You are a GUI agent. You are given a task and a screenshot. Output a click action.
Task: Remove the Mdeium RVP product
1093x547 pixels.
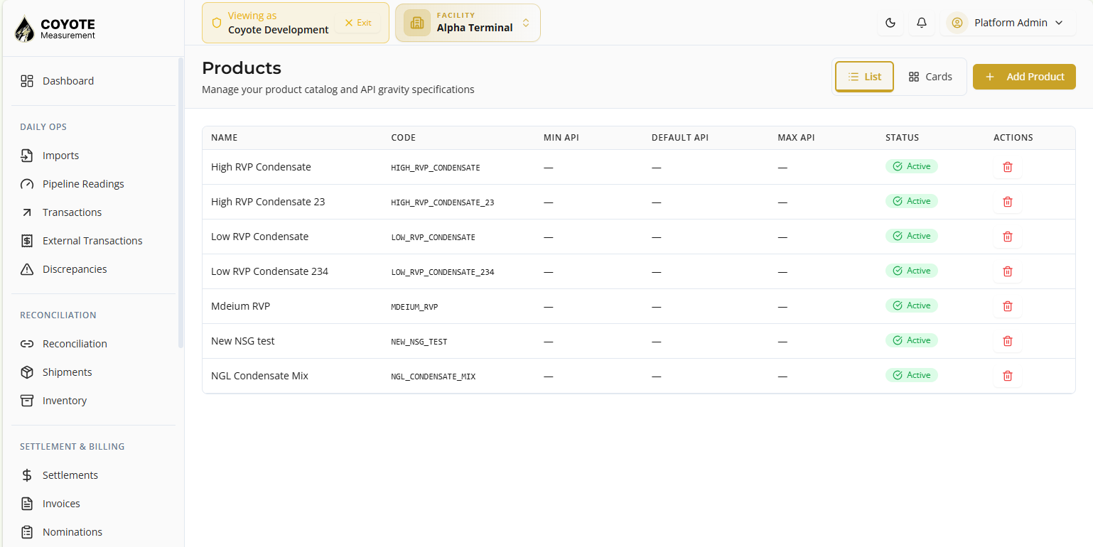[1007, 306]
